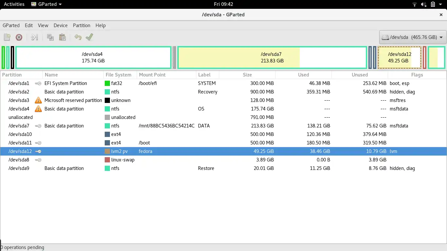Click the Recovery label cell
This screenshot has width=447, height=251.
click(x=207, y=92)
